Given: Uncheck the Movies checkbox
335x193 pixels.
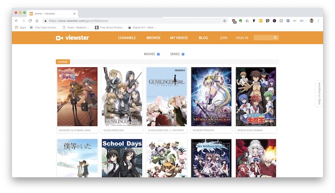Looking at the screenshot, I should (x=158, y=54).
